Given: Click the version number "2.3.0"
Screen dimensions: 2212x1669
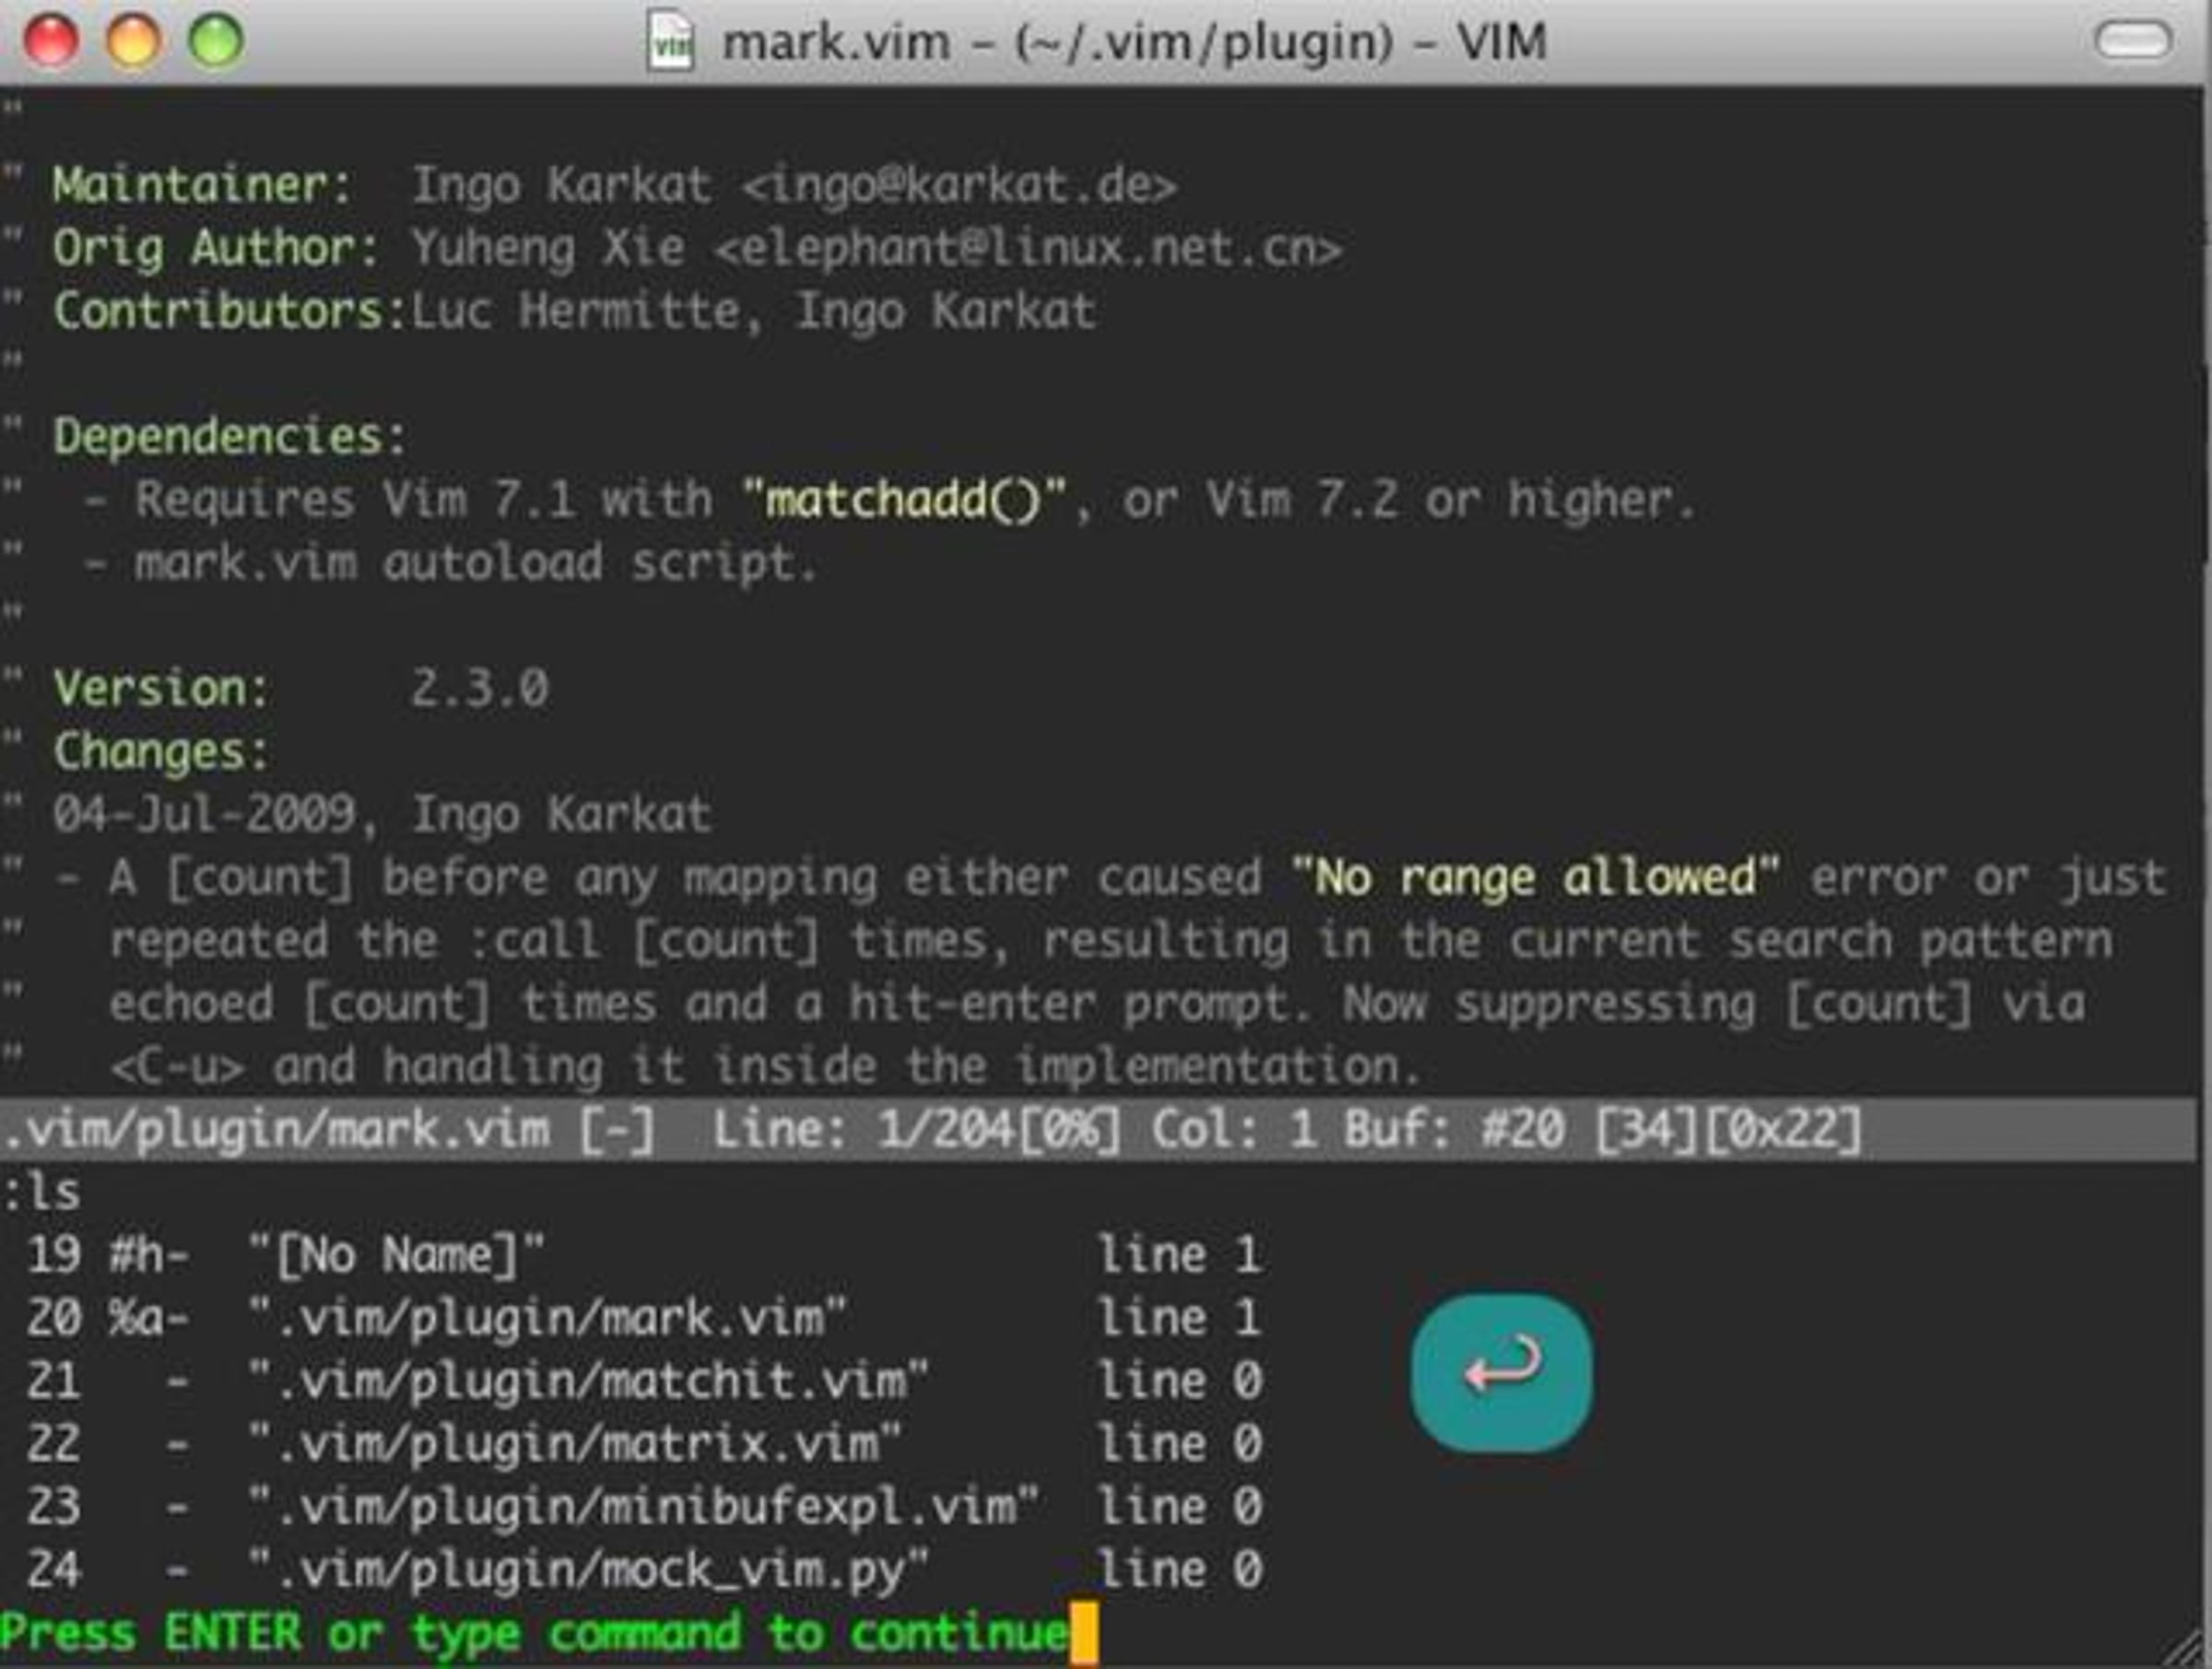Looking at the screenshot, I should tap(480, 688).
